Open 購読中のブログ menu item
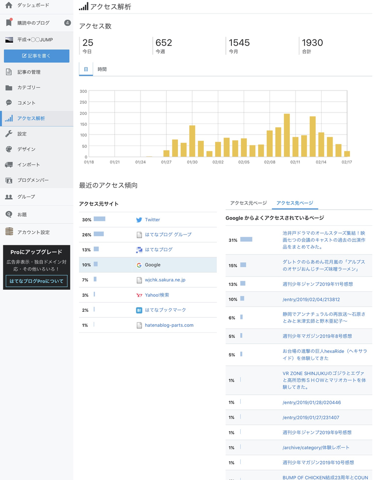Image resolution: width=378 pixels, height=480 pixels. tap(33, 23)
